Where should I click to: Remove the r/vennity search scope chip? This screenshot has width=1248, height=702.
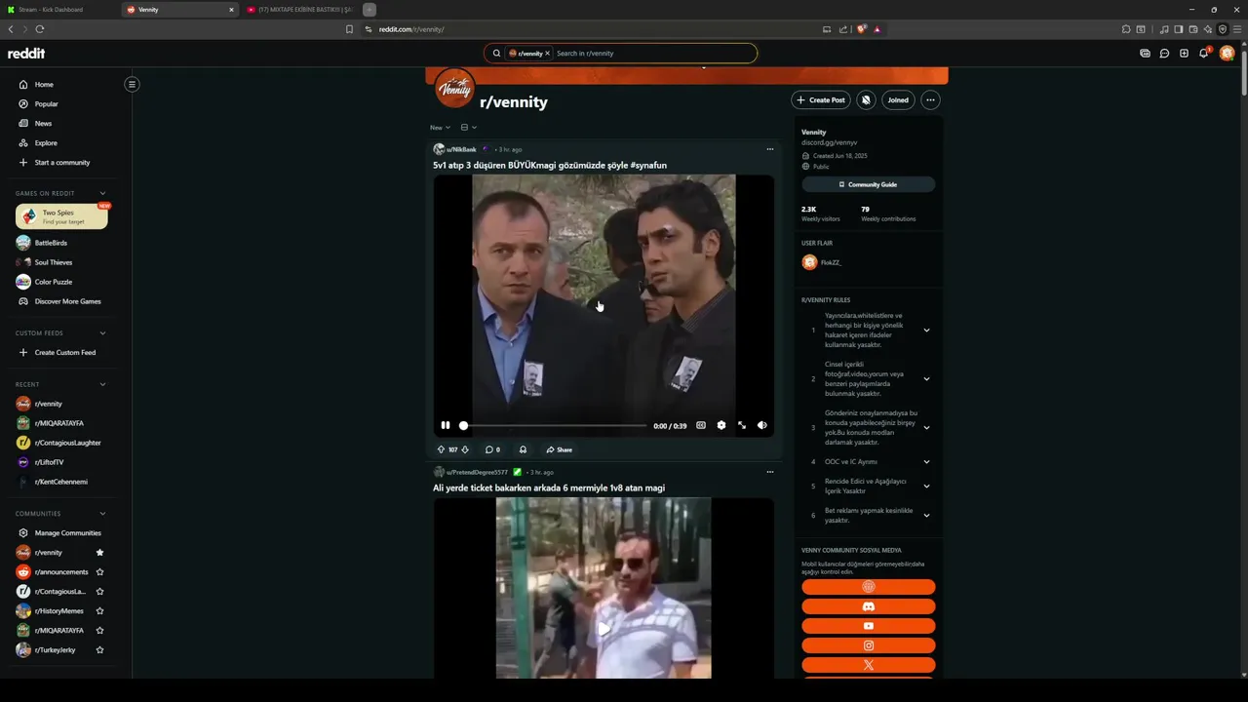coord(547,54)
